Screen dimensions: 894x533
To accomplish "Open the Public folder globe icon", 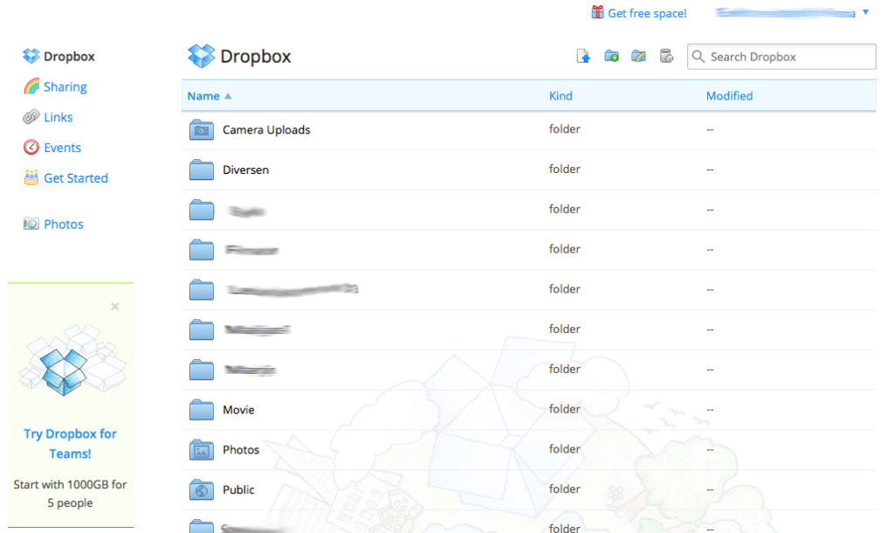I will click(201, 489).
